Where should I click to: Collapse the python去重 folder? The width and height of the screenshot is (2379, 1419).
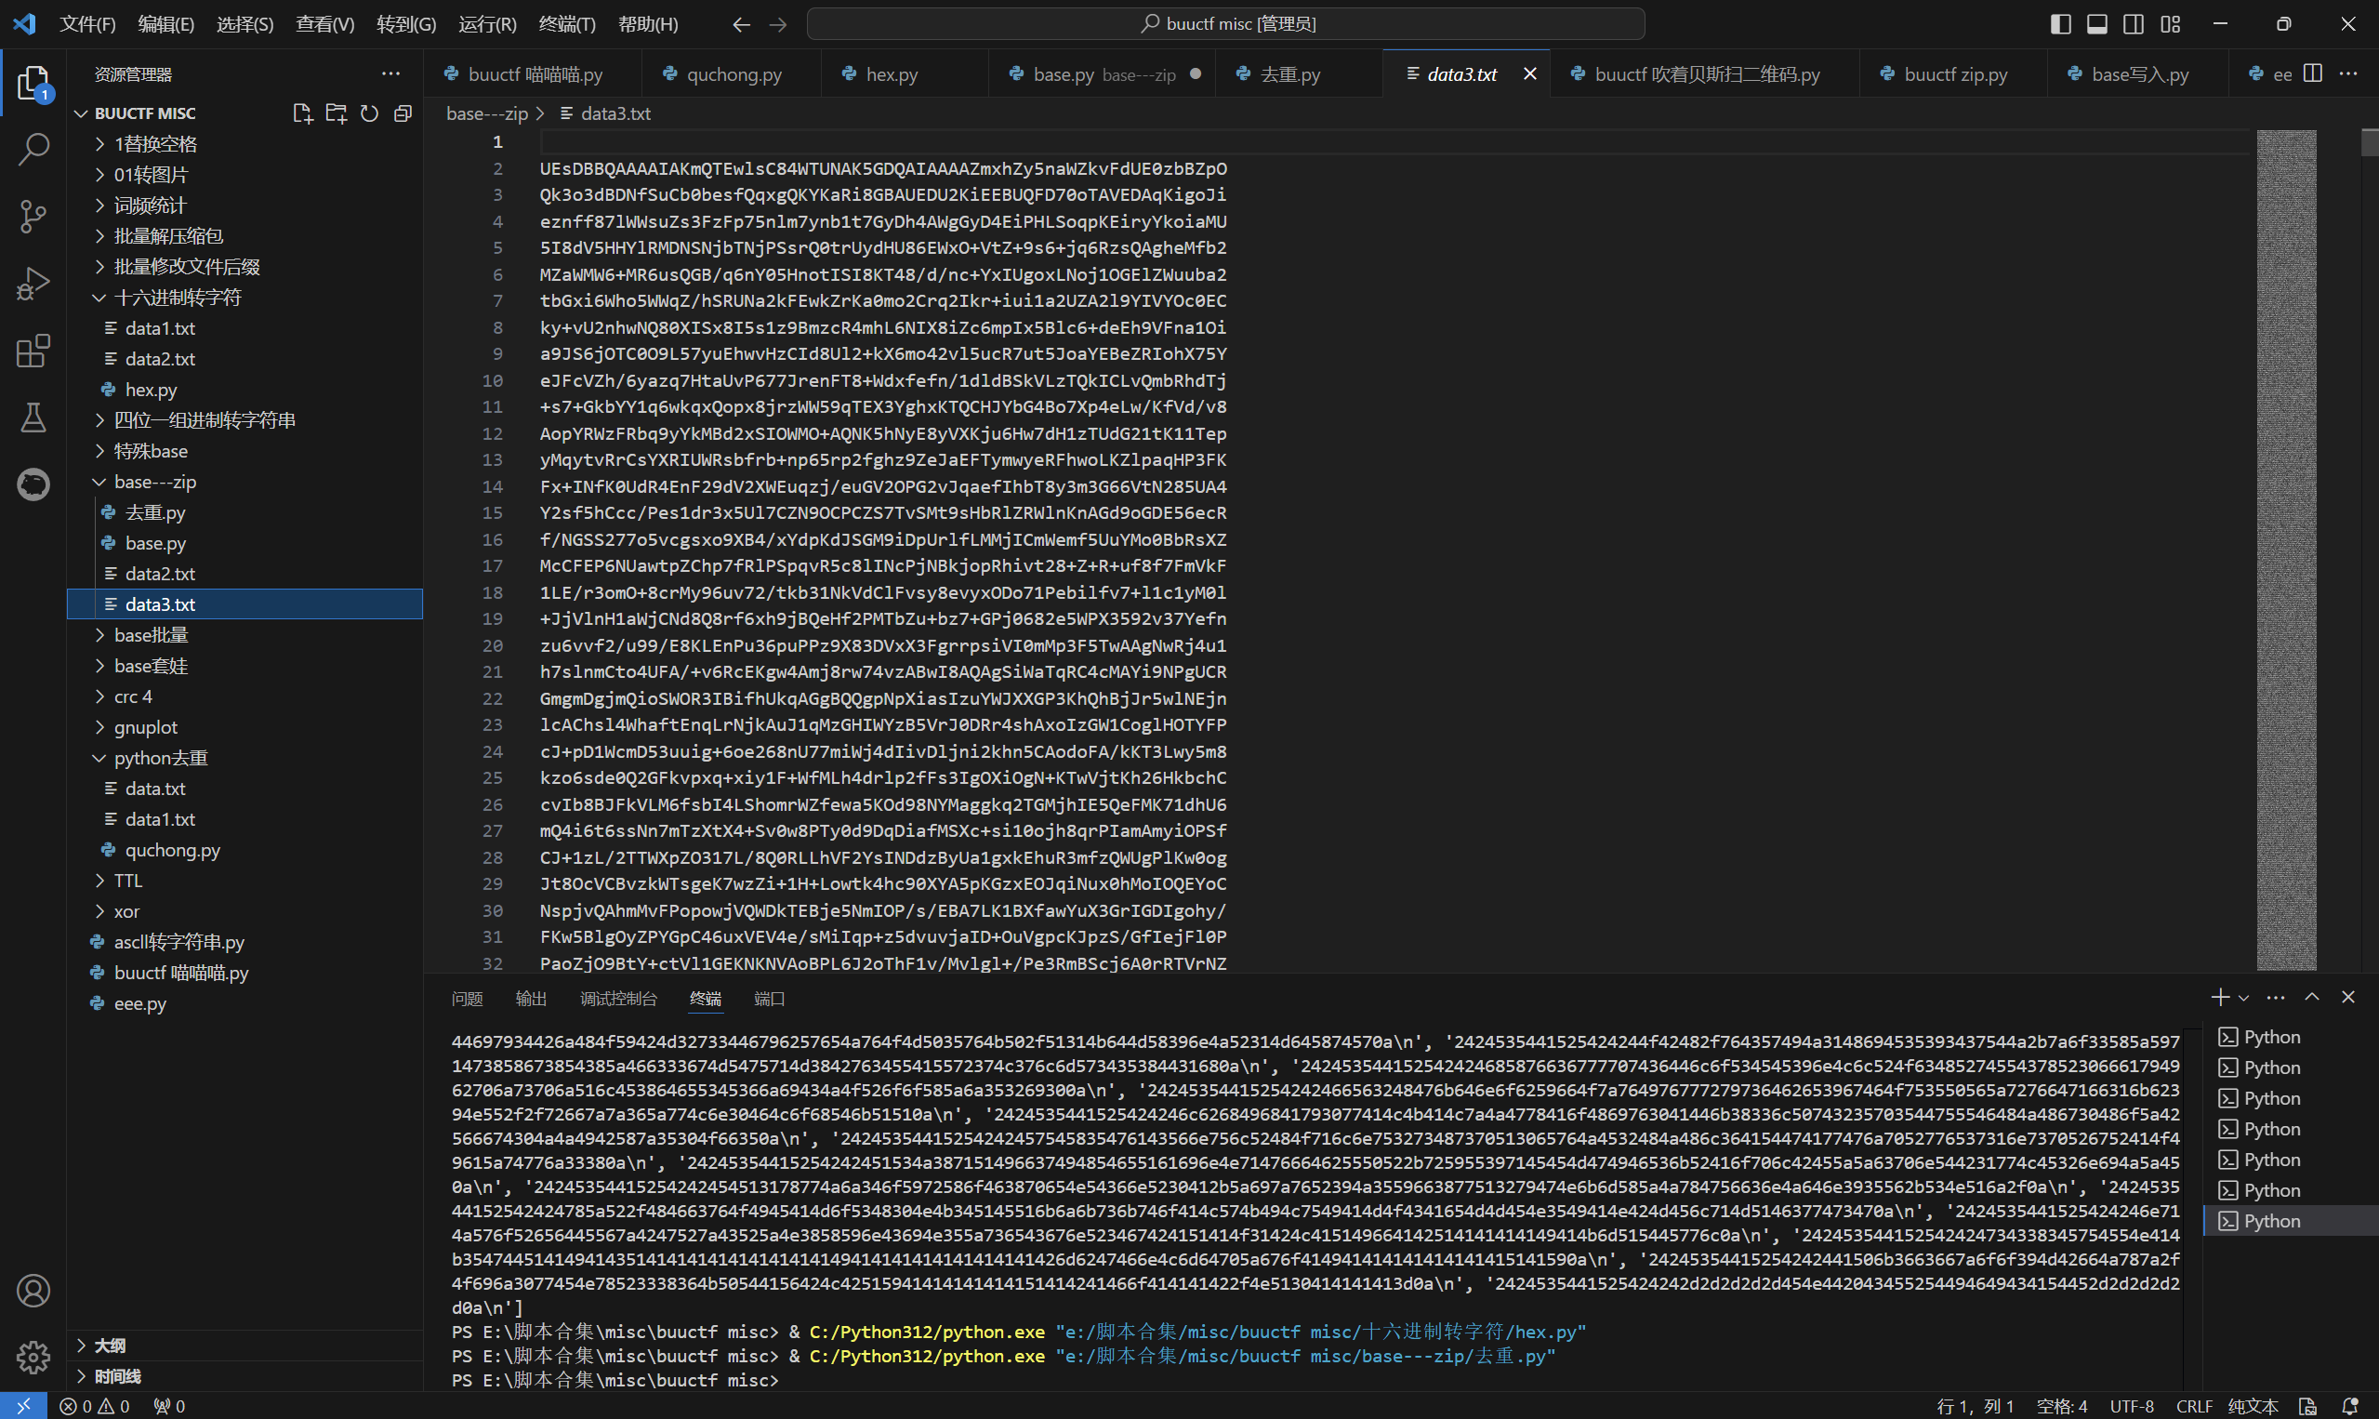click(x=245, y=758)
